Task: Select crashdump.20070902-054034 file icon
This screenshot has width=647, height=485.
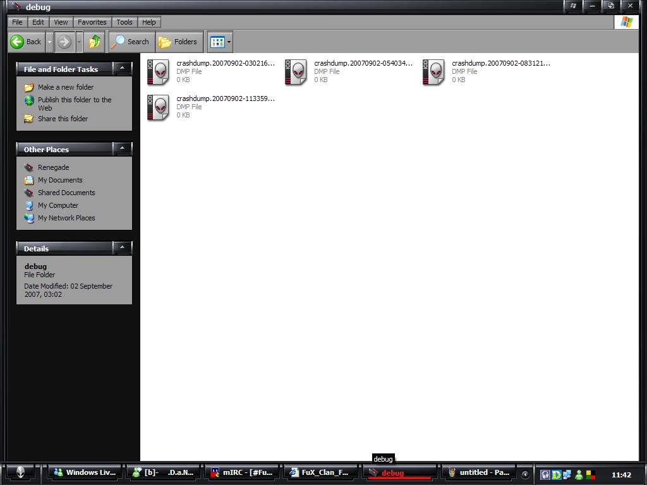Action: [296, 72]
